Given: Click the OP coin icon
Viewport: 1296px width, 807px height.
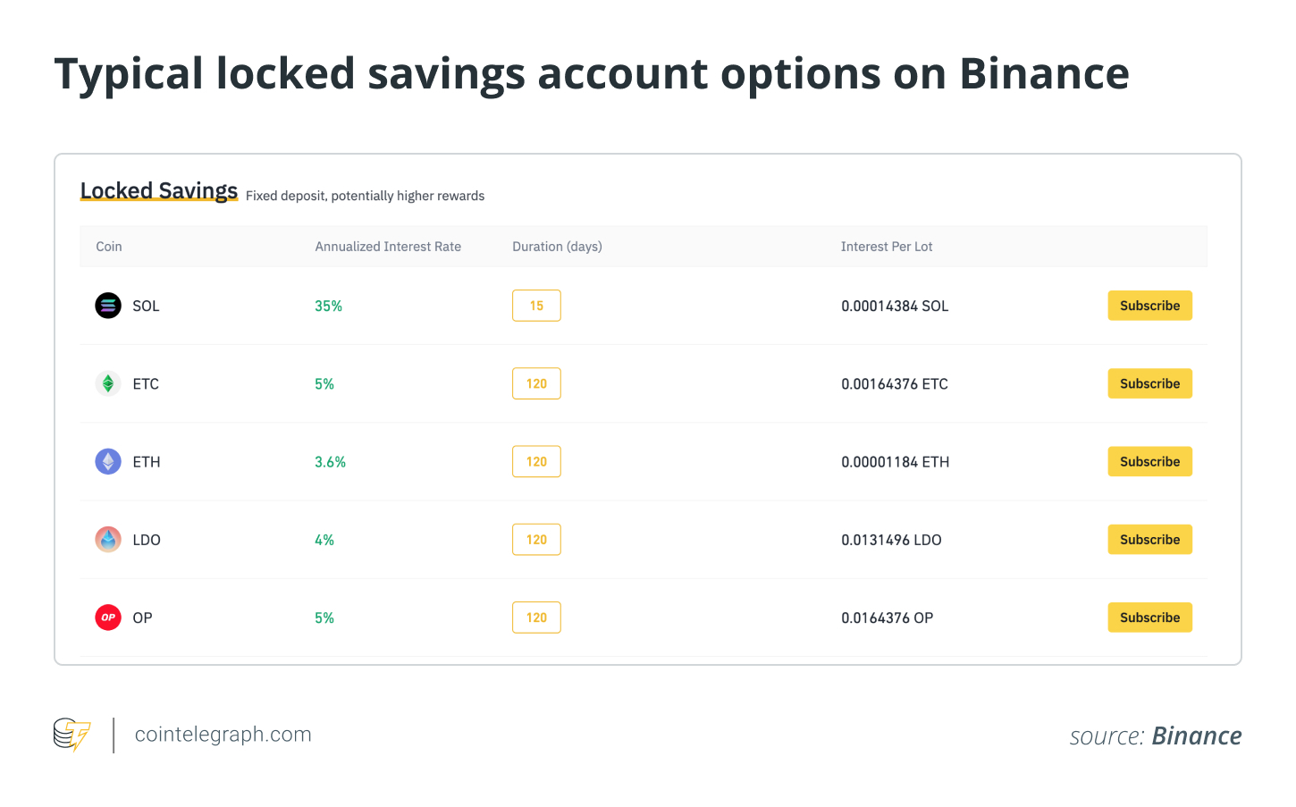Looking at the screenshot, I should [108, 618].
